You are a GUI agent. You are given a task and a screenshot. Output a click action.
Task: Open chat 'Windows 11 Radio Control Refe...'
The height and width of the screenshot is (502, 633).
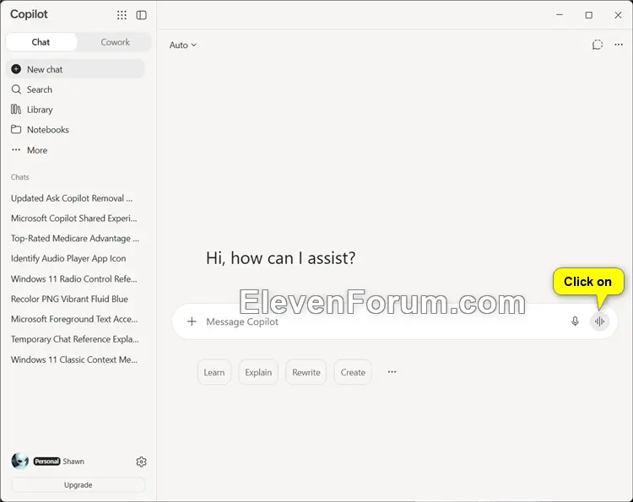75,279
